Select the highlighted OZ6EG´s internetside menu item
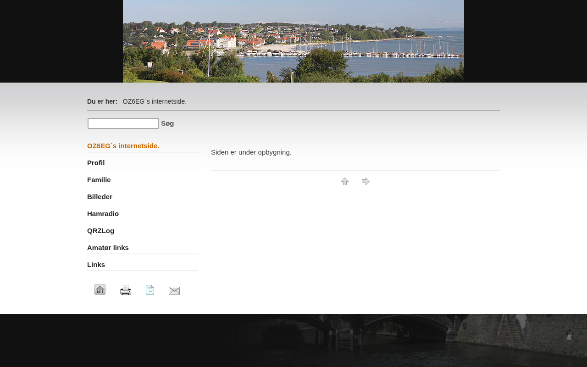The width and height of the screenshot is (587, 367). [123, 146]
